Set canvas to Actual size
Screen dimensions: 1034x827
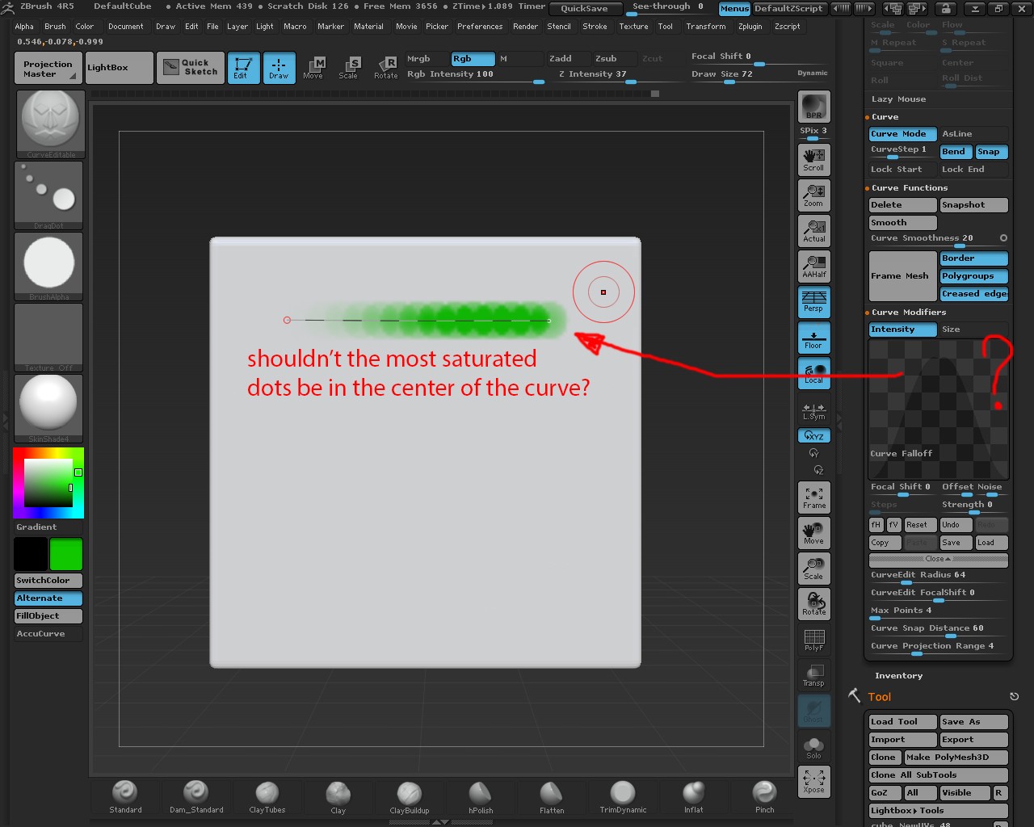(813, 230)
